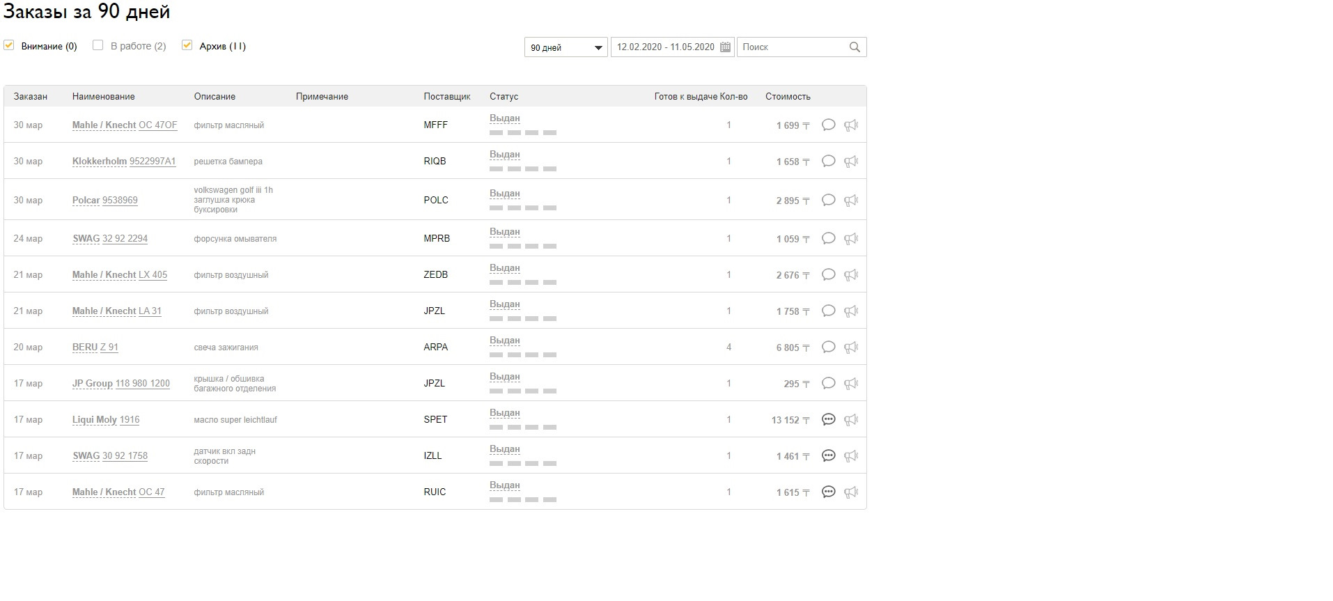Sort by the Заказан column header
The image size is (1333, 601).
31,97
